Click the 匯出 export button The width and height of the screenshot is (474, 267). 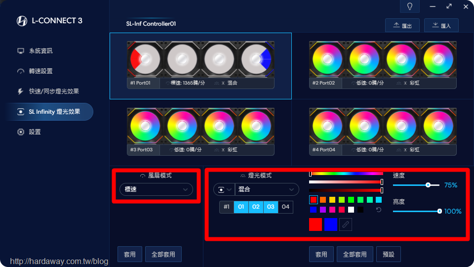(x=402, y=25)
